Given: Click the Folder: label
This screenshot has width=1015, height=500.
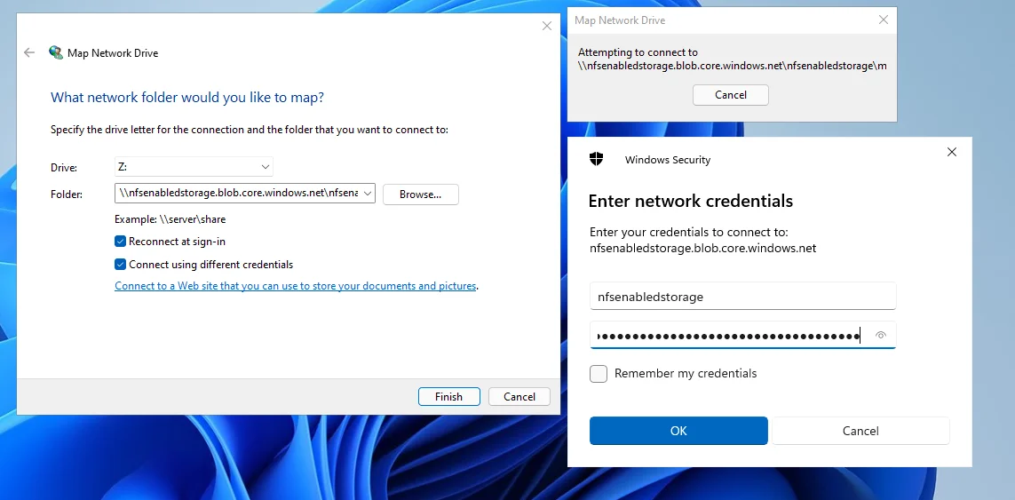Looking at the screenshot, I should coord(66,194).
